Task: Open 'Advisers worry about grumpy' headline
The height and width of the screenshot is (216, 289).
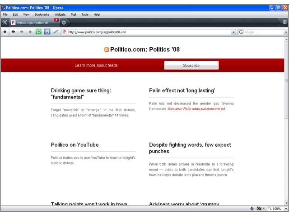Action: (x=184, y=203)
